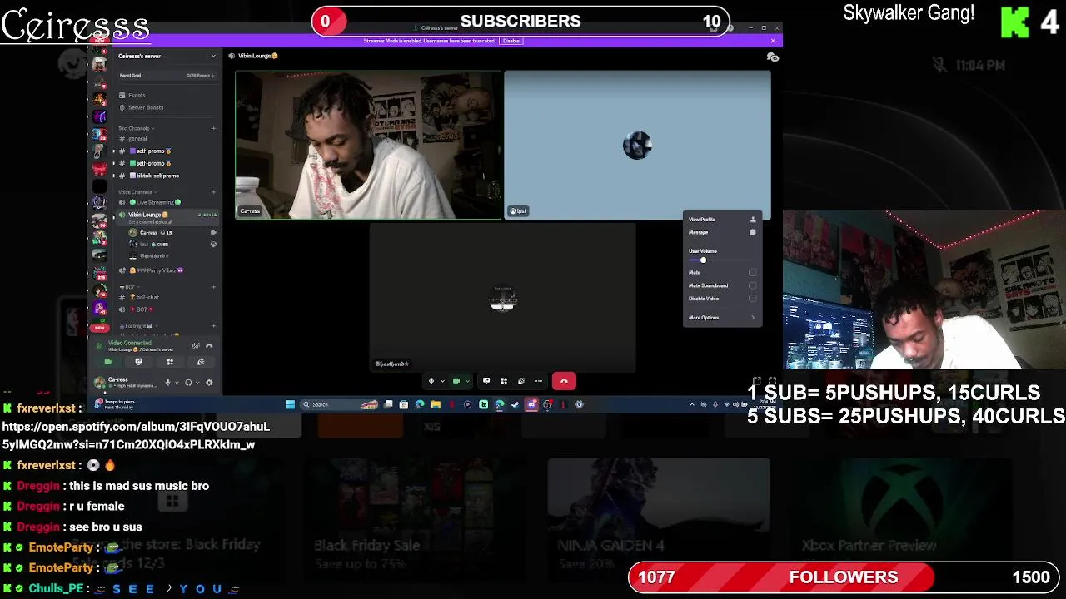Open the dropdown arrow next to call bar microphone
Screen dimensions: 1066x599
442,381
